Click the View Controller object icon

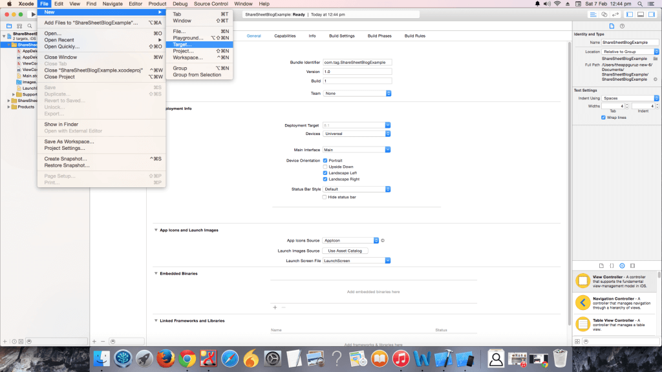582,281
